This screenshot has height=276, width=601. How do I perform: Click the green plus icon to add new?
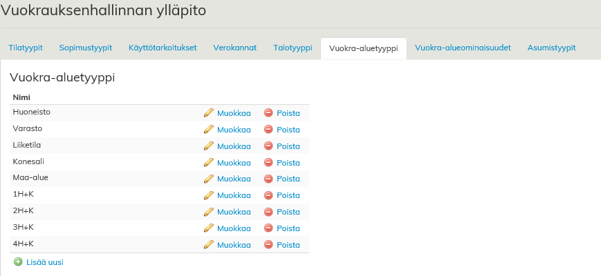18,262
